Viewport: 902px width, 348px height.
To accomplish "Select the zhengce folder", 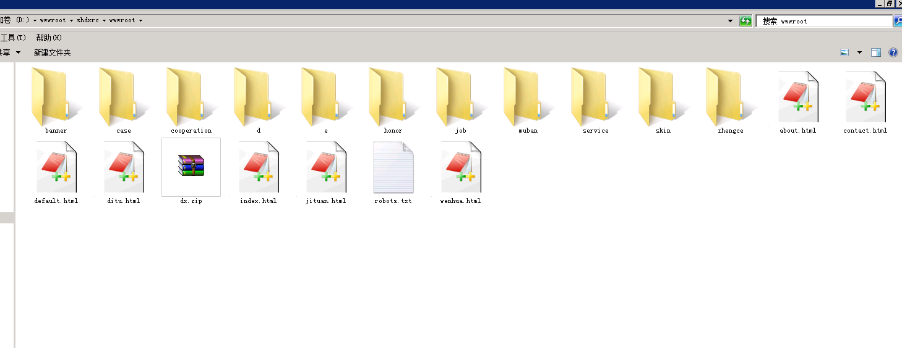I will coord(730,97).
